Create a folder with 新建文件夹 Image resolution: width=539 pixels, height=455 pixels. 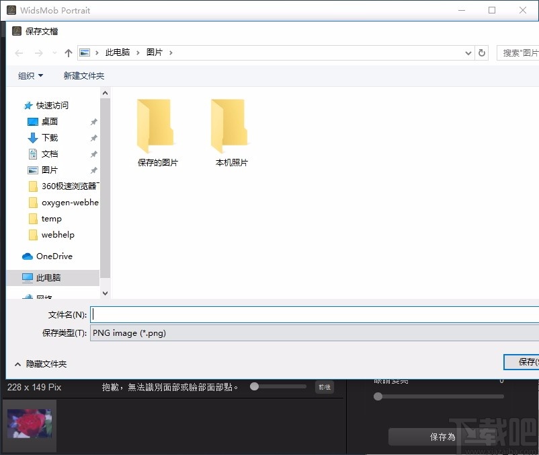tap(84, 75)
